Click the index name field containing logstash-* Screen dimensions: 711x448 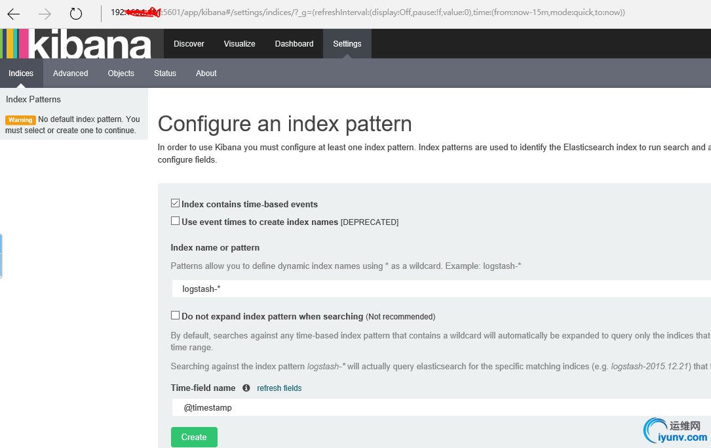(441, 289)
